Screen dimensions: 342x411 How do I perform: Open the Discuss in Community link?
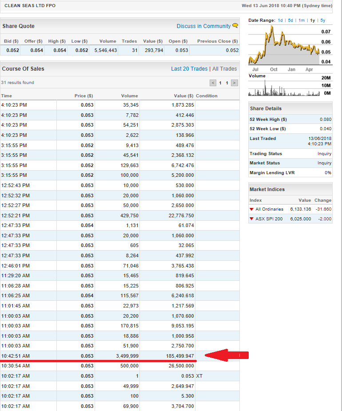point(203,26)
